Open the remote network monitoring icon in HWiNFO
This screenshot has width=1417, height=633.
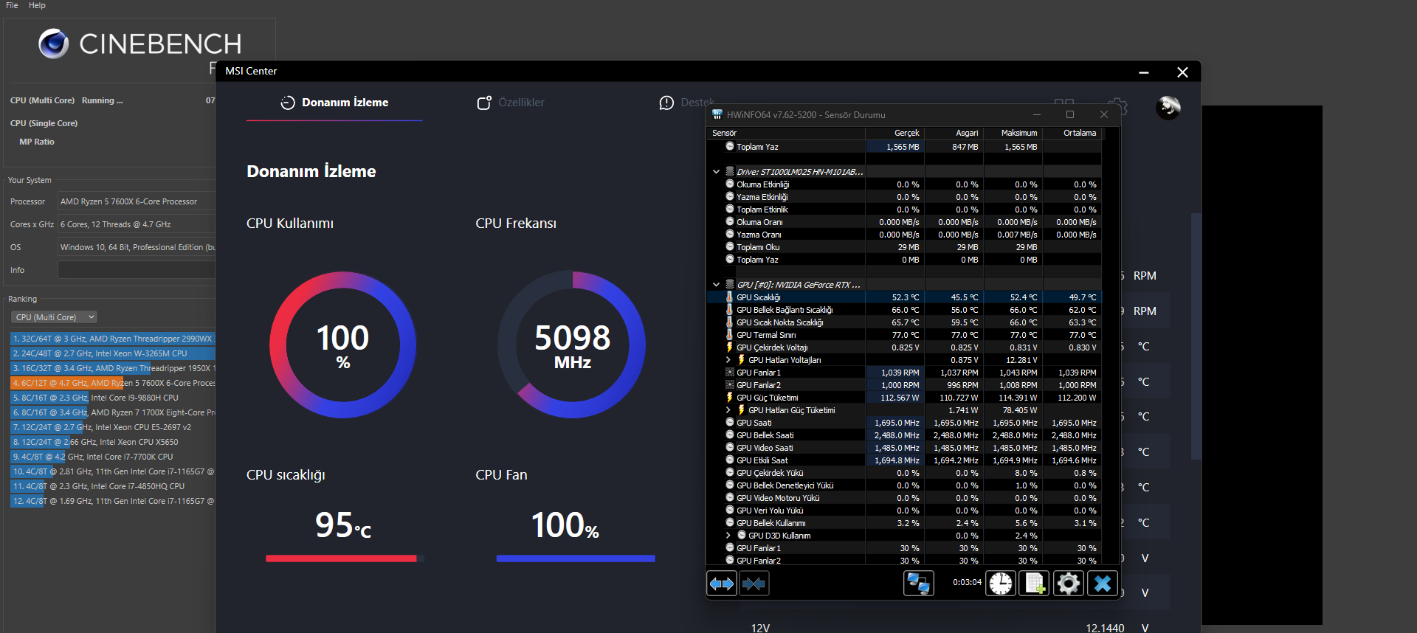919,584
